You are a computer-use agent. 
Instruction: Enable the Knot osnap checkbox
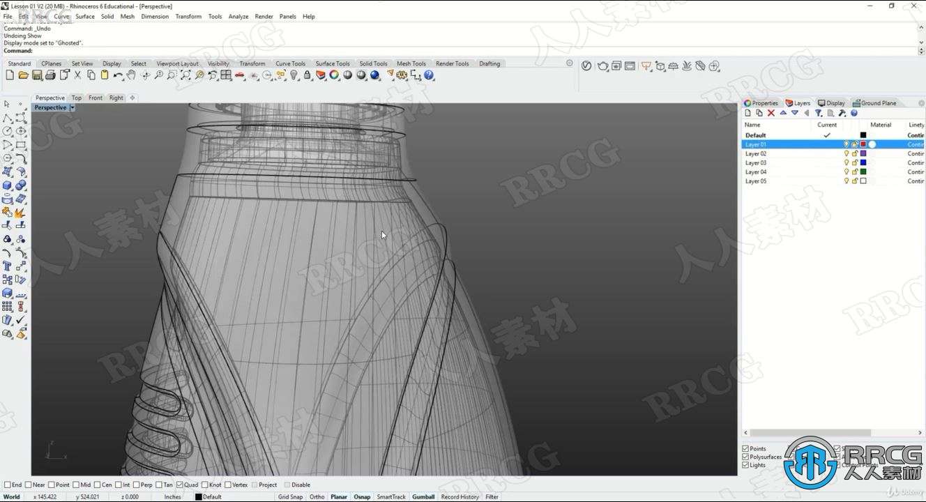tap(205, 485)
